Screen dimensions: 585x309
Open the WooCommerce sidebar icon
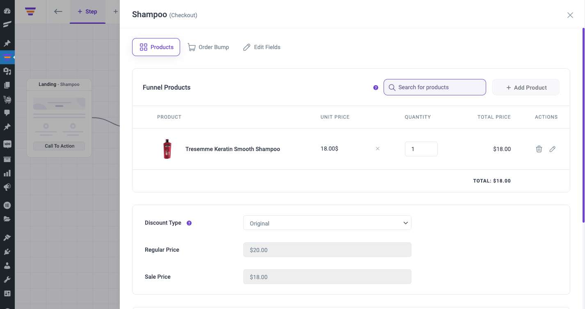7,144
